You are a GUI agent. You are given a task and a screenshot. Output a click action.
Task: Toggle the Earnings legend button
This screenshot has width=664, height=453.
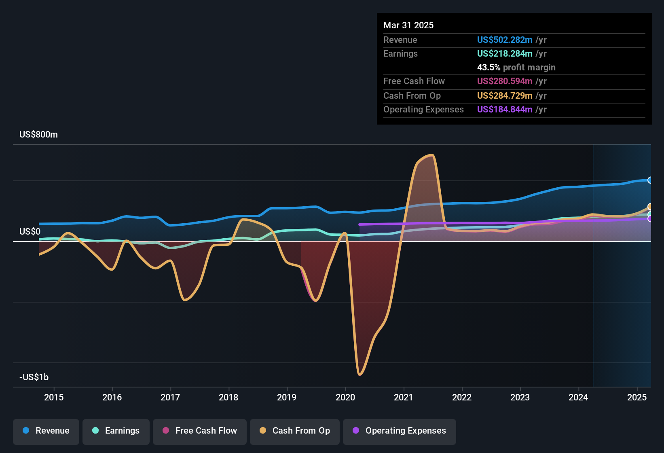(x=116, y=431)
